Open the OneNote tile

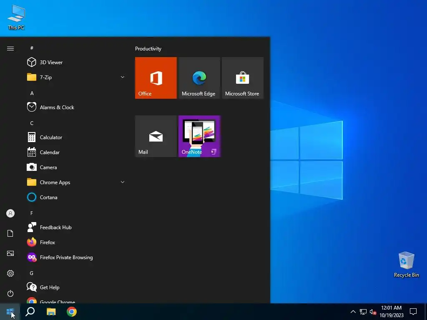pos(199,136)
